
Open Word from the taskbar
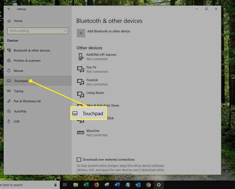click(117, 185)
